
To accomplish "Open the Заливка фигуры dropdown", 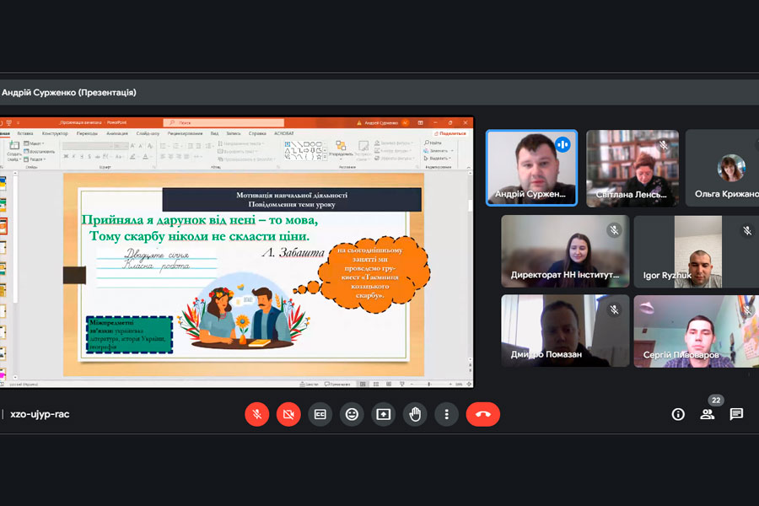I will click(x=393, y=143).
